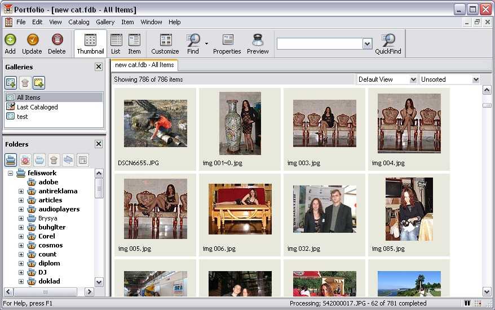Screen dimensions: 495x310
Task: Click the Folders tree scroll-down arrow
Action: click(99, 282)
